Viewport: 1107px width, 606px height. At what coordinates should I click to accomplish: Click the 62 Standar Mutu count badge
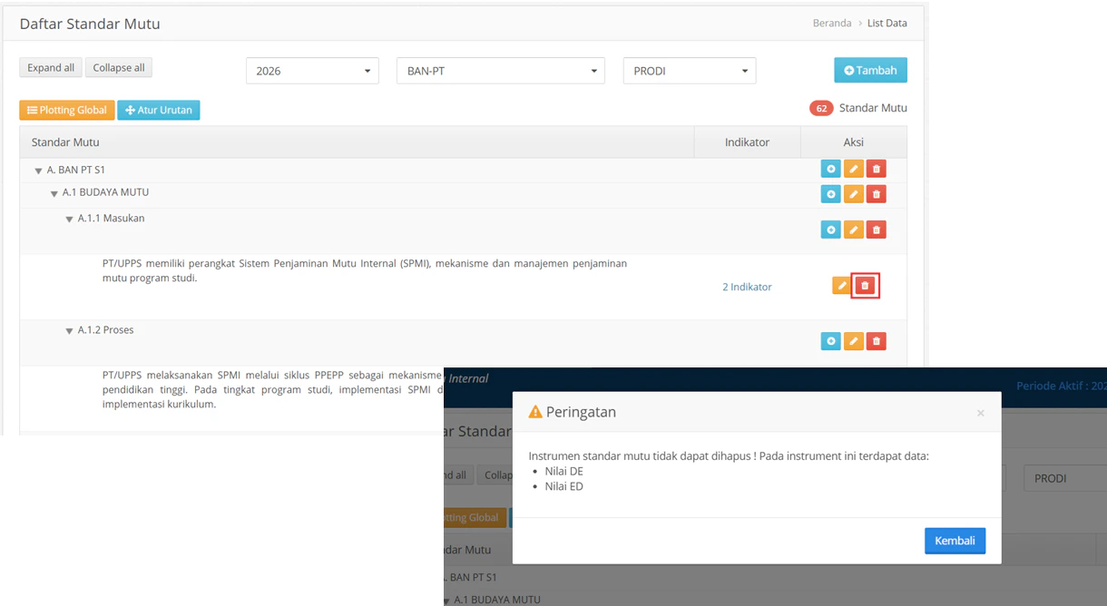(821, 108)
